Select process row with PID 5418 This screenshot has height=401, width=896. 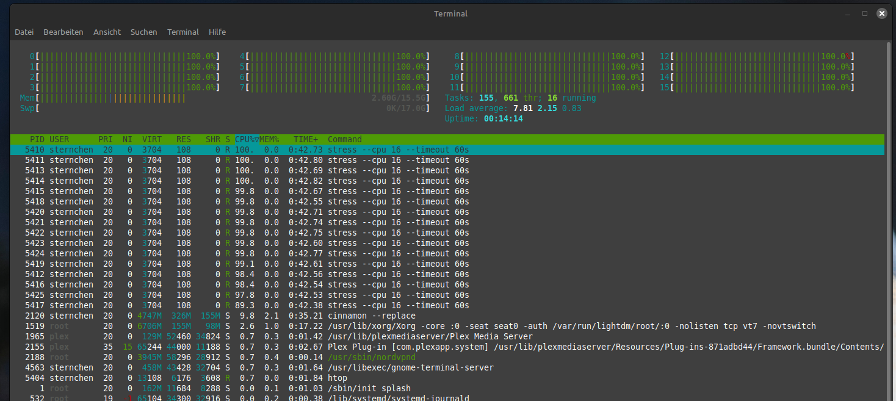pyautogui.click(x=447, y=201)
